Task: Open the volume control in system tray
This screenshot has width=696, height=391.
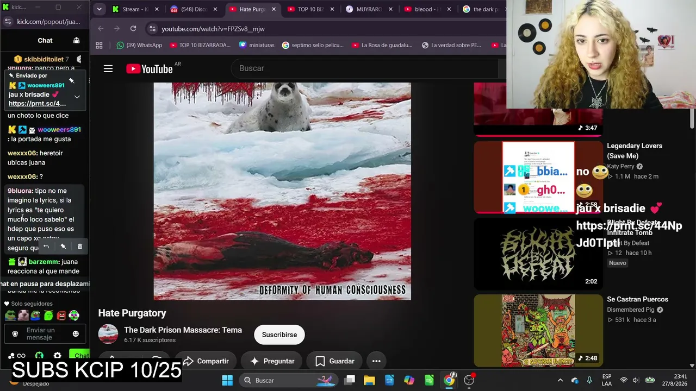Action: click(637, 380)
